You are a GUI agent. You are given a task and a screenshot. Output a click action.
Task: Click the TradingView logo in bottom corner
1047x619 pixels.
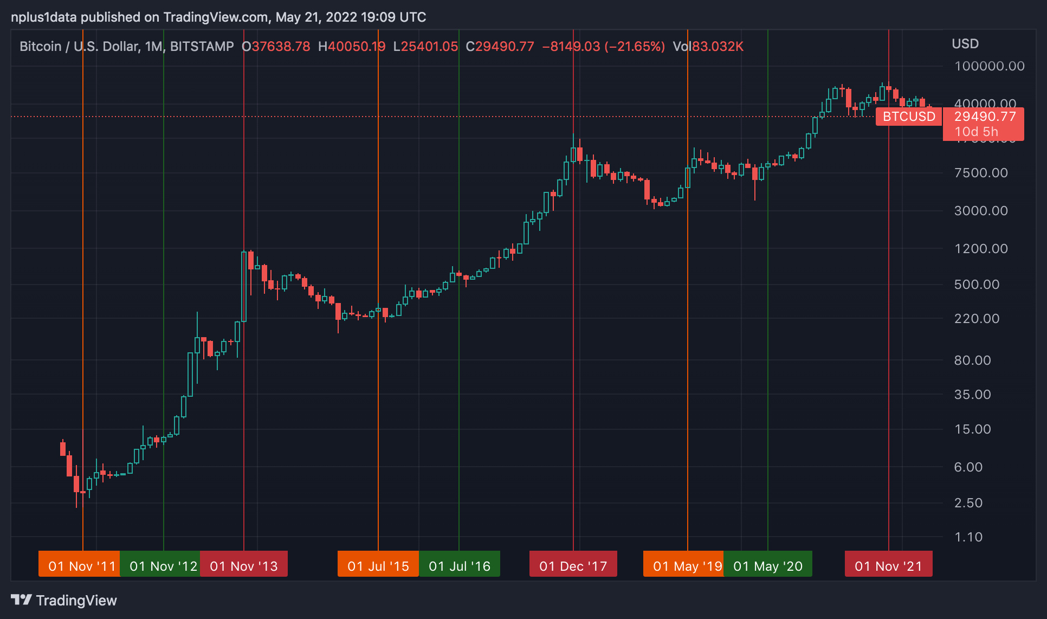click(x=22, y=601)
